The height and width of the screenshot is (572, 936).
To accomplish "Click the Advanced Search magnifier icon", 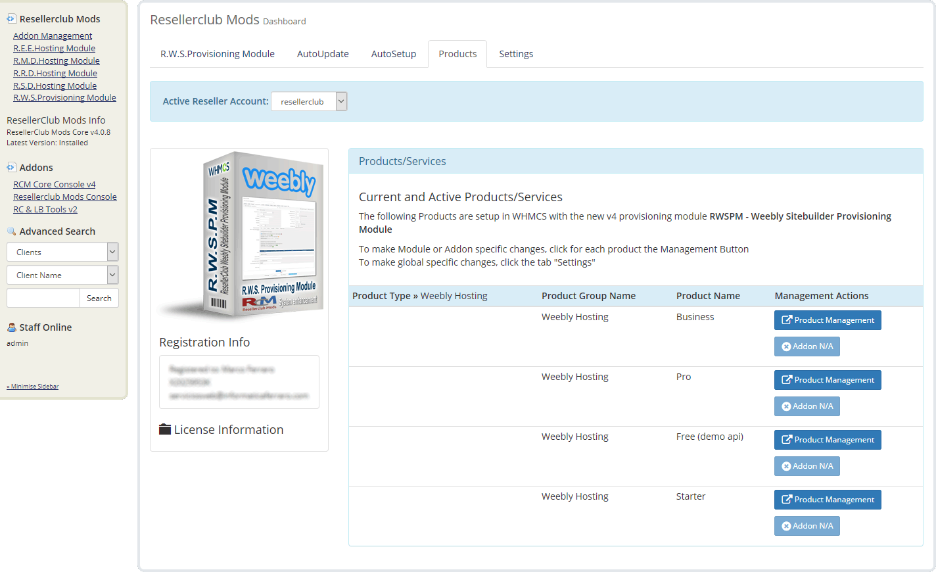I will (x=11, y=231).
